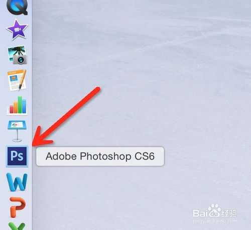Launch QuickTime Player from the dock

coord(17,7)
